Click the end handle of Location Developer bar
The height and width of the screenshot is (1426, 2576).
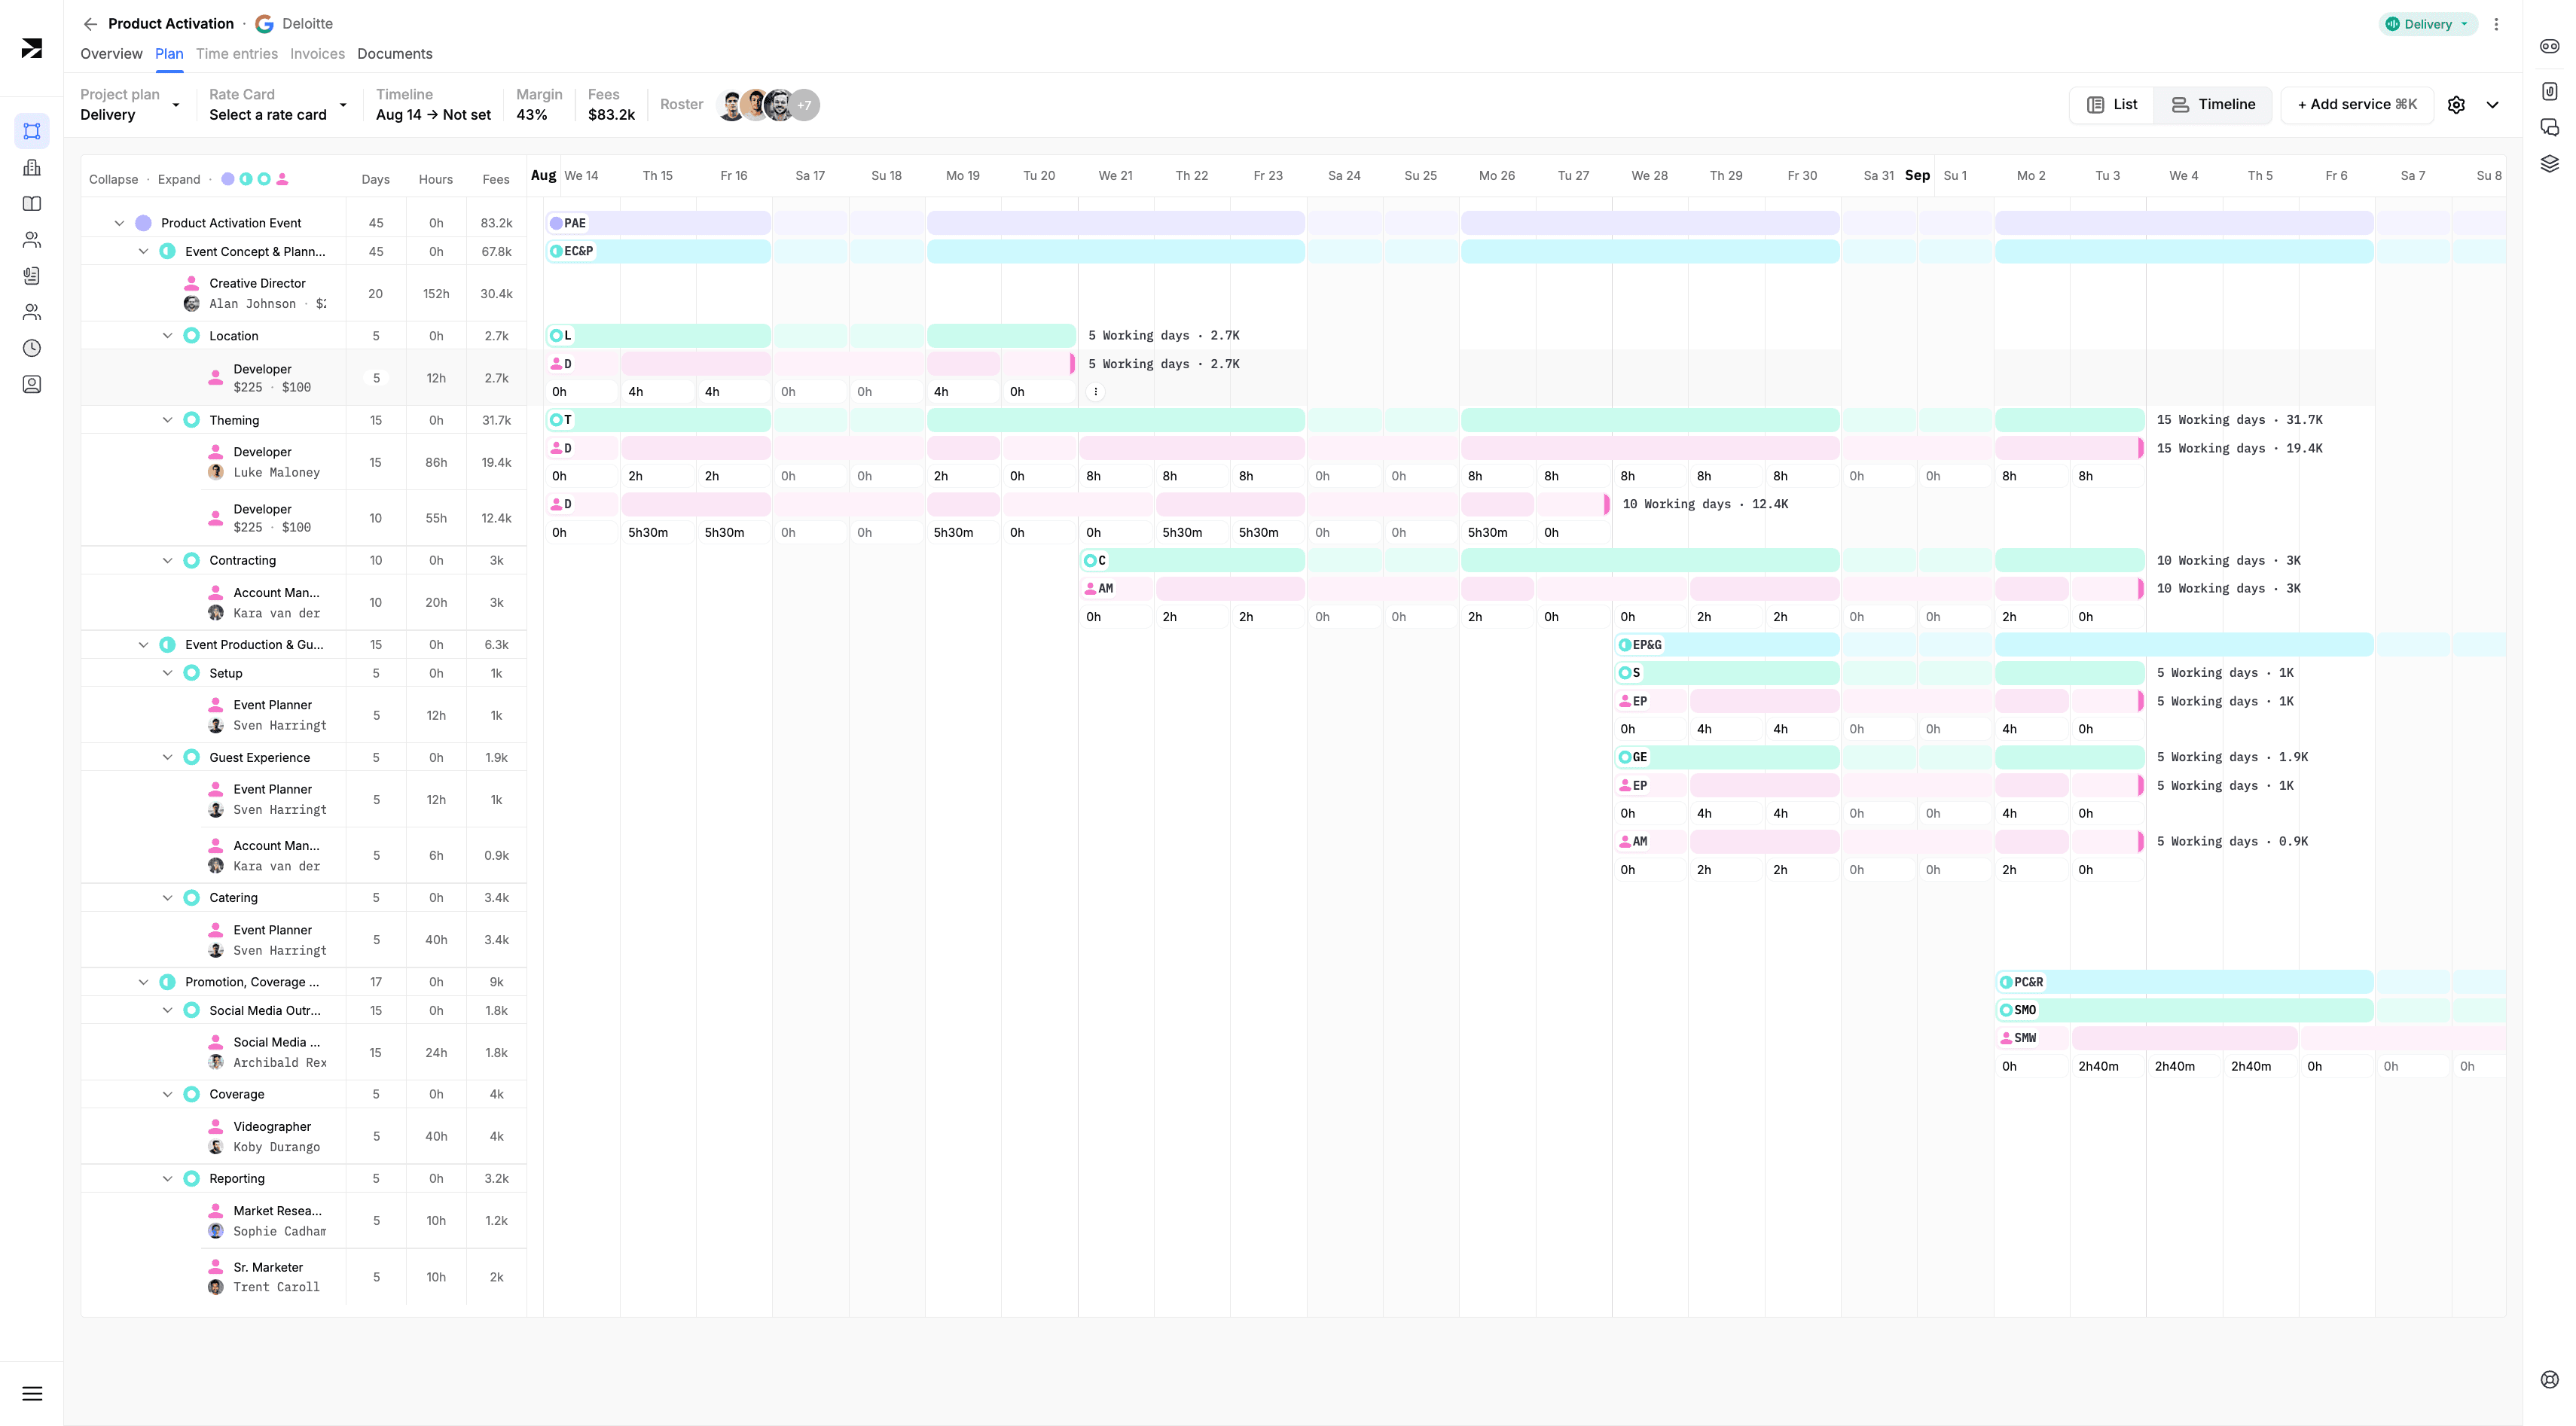[1072, 364]
